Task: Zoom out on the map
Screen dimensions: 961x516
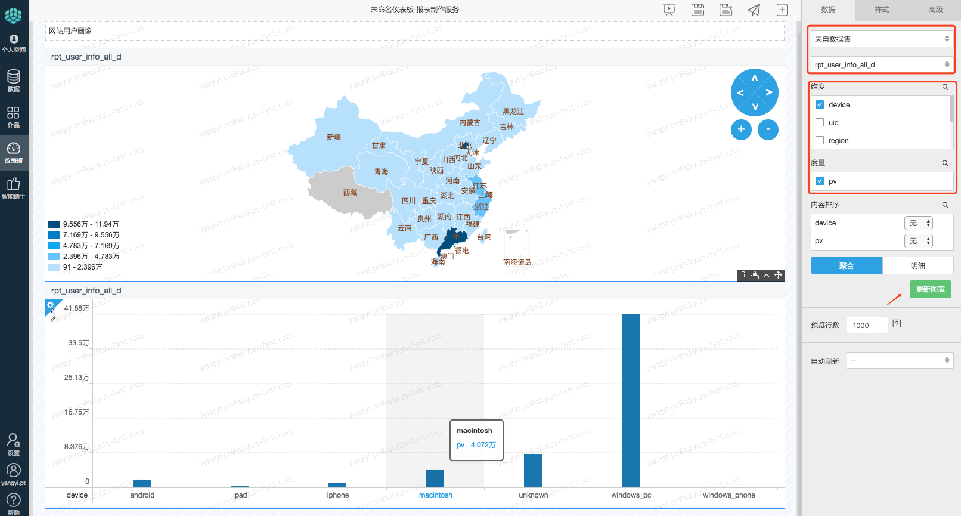Action: 768,129
